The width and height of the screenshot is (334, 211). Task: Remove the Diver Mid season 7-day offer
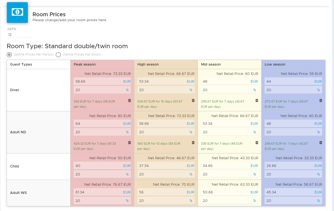pyautogui.click(x=257, y=101)
